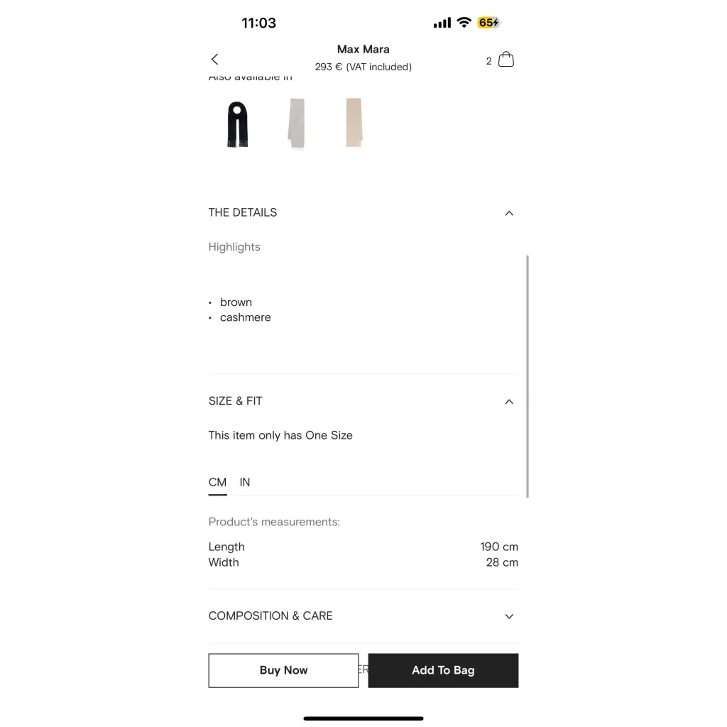Tap the Wi-Fi status icon

coord(464,23)
